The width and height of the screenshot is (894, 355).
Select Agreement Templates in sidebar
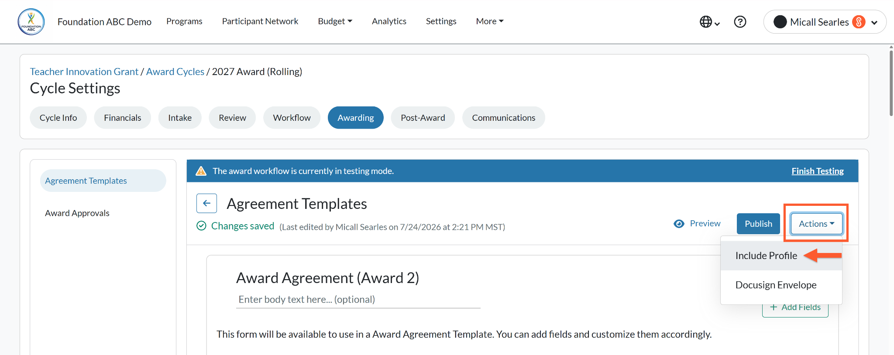click(103, 181)
